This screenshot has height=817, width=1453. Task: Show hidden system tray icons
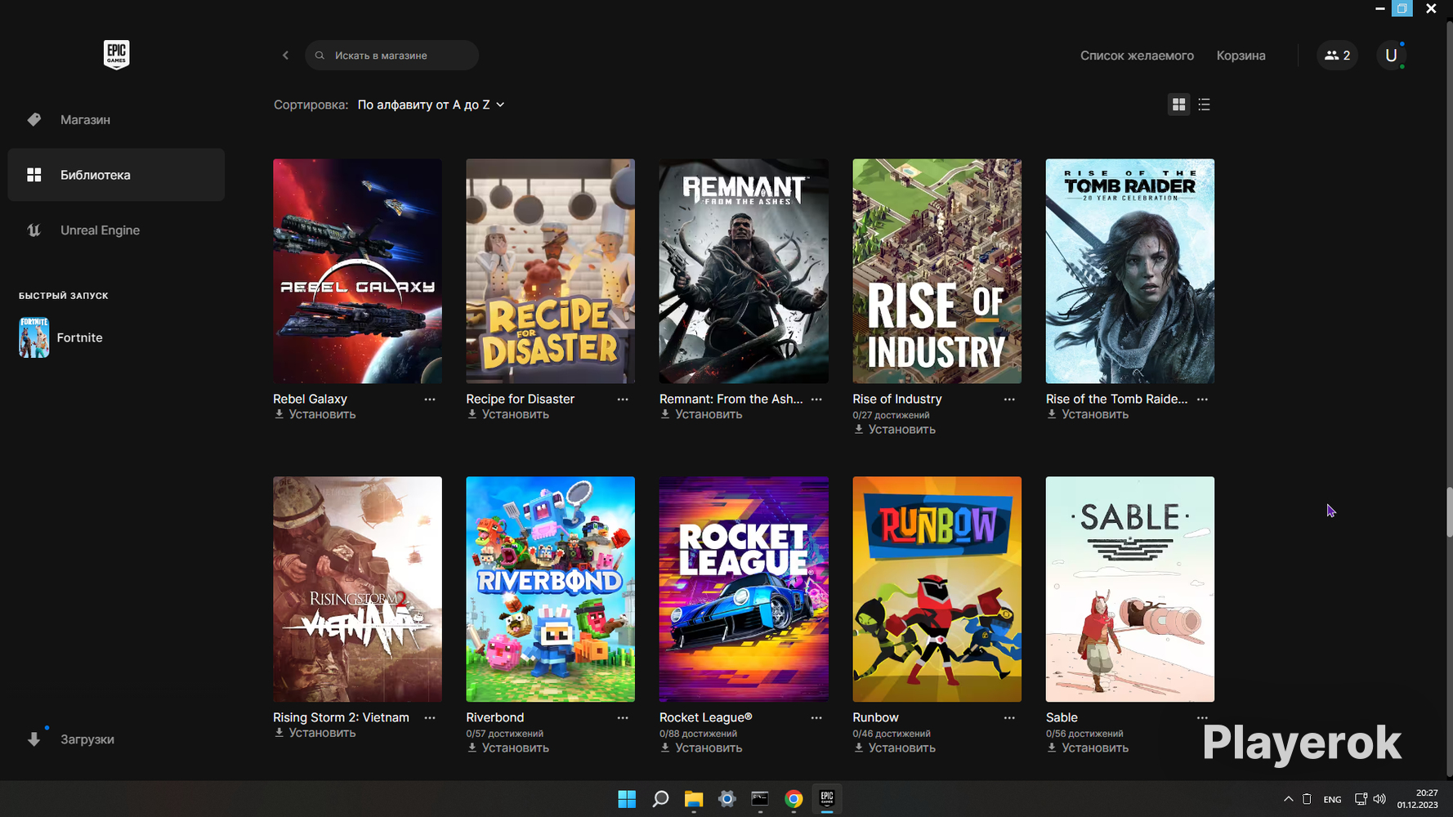pyautogui.click(x=1288, y=799)
